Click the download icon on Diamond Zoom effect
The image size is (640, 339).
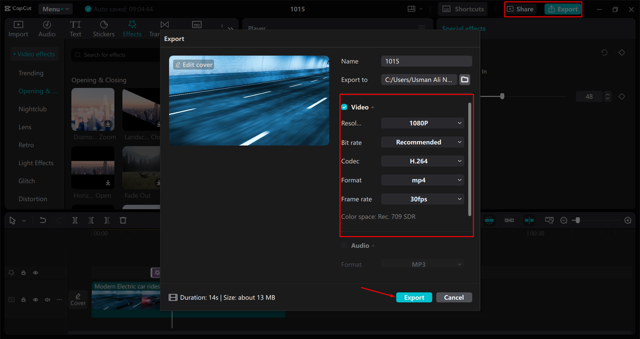(x=108, y=124)
